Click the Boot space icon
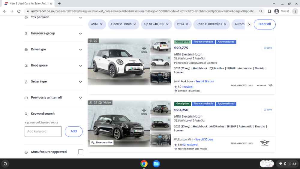Viewport: 300px width, 169px height. tap(26, 66)
